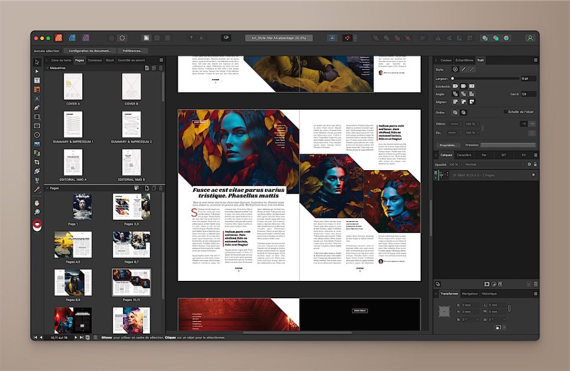The height and width of the screenshot is (371, 570).
Task: Click the Largeur stroke width slider
Action: click(x=484, y=78)
